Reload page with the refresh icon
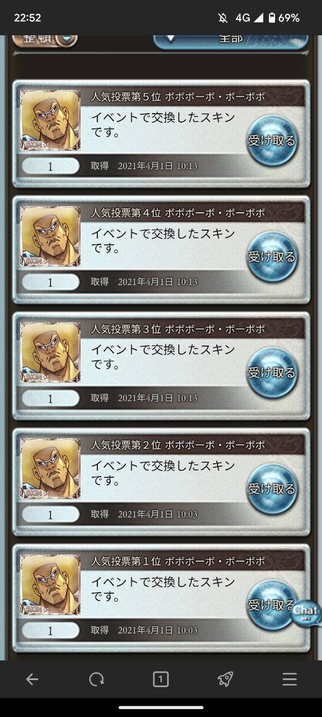The image size is (322, 717). pyautogui.click(x=97, y=679)
